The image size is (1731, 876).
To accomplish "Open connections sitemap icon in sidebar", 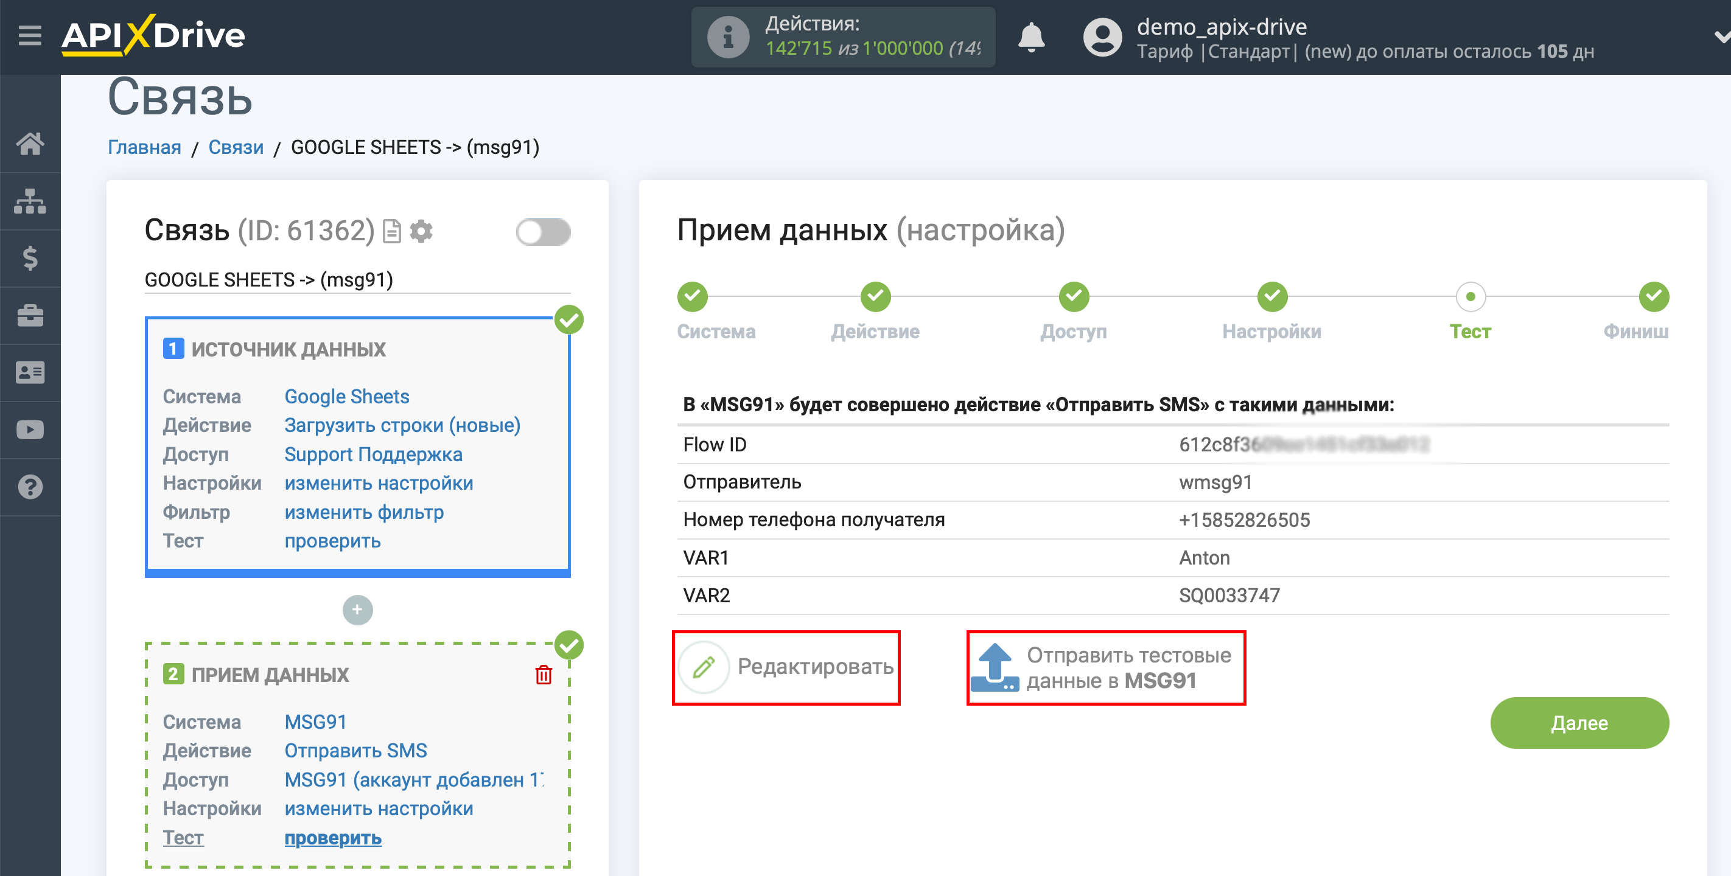I will pos(30,201).
